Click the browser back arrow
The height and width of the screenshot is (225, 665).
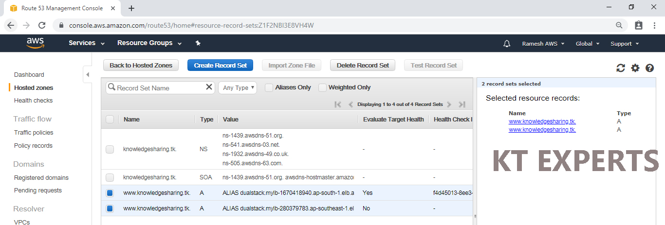pyautogui.click(x=11, y=25)
